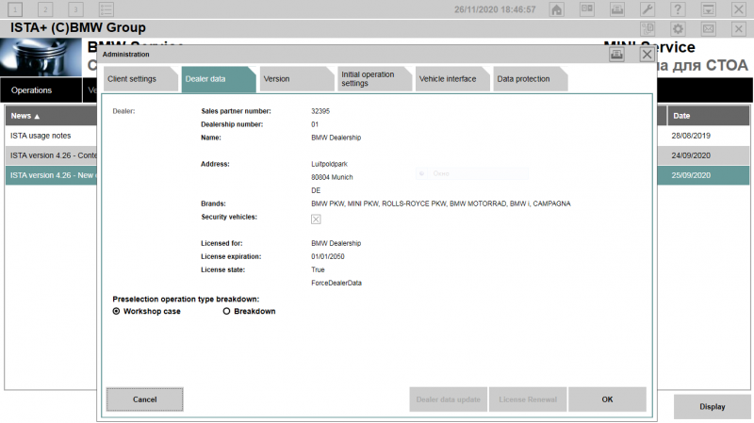Click the Brands list value text

coord(441,203)
